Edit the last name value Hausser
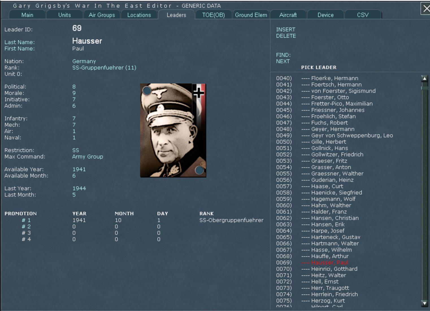This screenshot has height=311, width=430. click(x=87, y=41)
